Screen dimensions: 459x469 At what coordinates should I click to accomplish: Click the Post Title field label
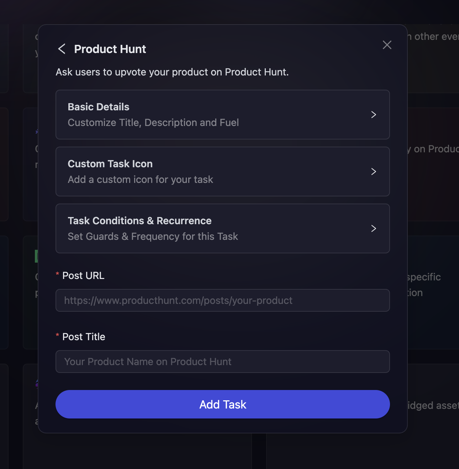tap(84, 337)
